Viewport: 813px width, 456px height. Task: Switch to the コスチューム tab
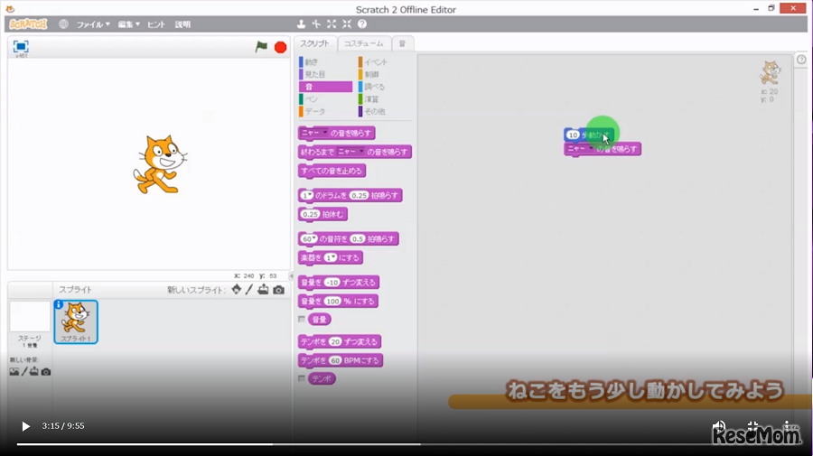364,43
